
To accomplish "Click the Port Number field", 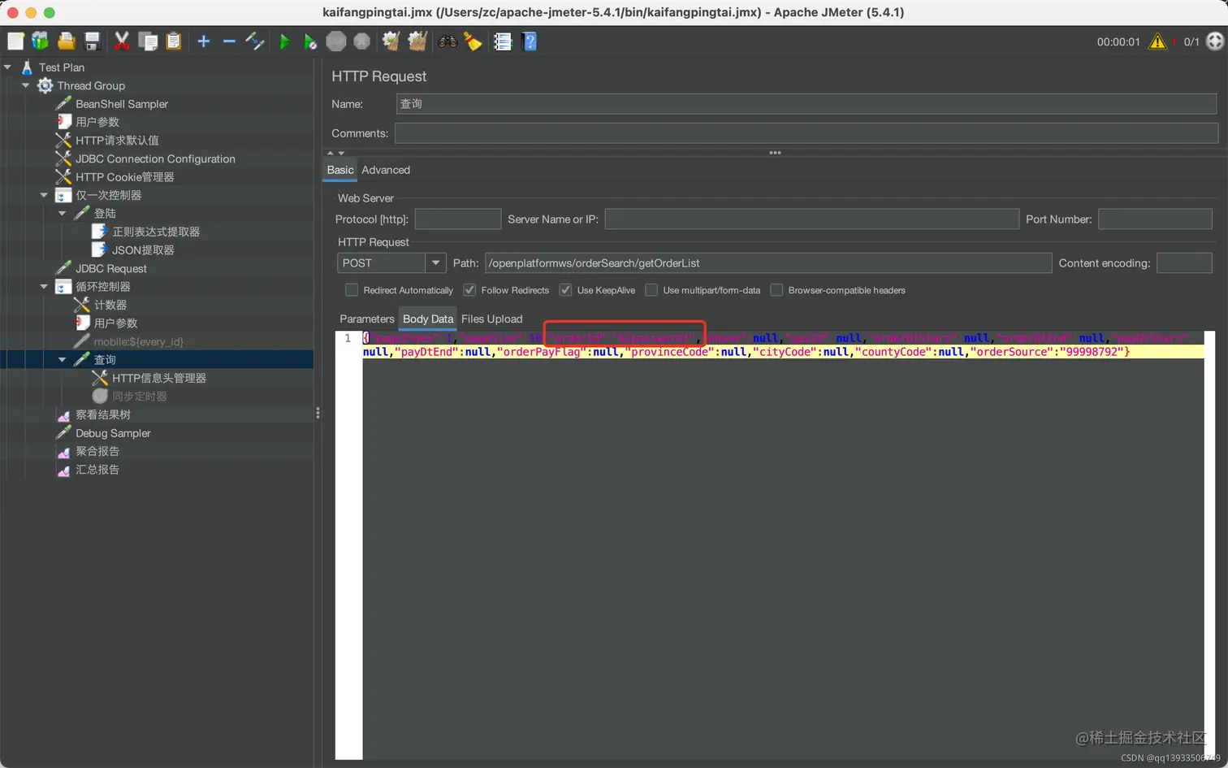I will (1155, 219).
